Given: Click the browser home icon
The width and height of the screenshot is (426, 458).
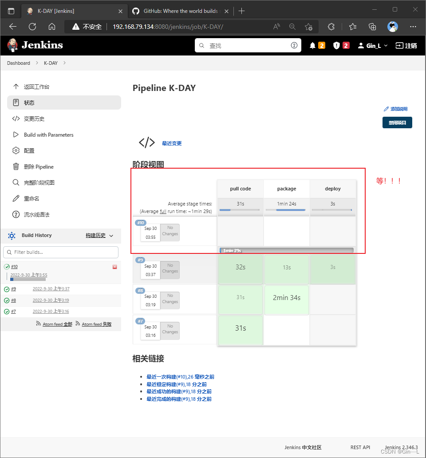Looking at the screenshot, I should coord(52,27).
